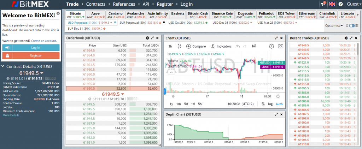362x149 pixels.
Task: Click the Compare plus icon in chart
Action: point(188,46)
